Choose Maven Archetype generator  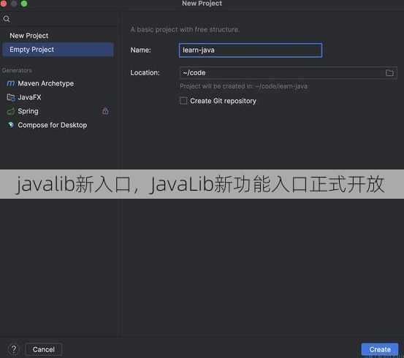(x=45, y=83)
